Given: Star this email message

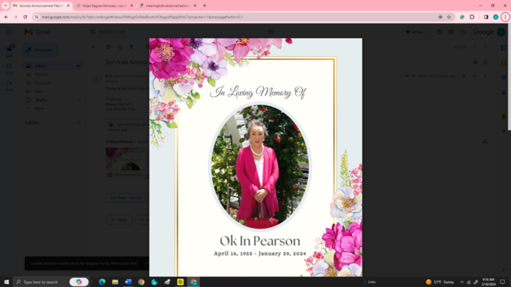Looking at the screenshot, I should click(x=464, y=76).
